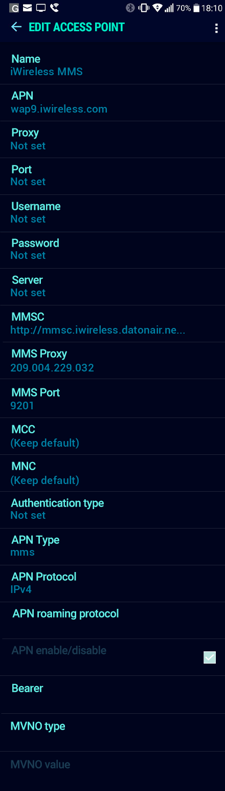The image size is (225, 791).
Task: Tap the Bluetooth status icon
Action: 130,8
